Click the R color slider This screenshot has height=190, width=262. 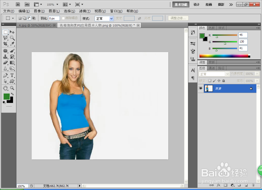[225, 35]
